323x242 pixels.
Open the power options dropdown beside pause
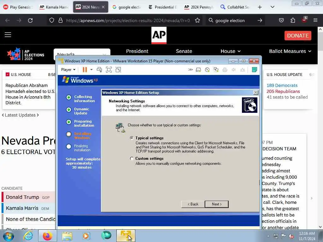tap(91, 70)
